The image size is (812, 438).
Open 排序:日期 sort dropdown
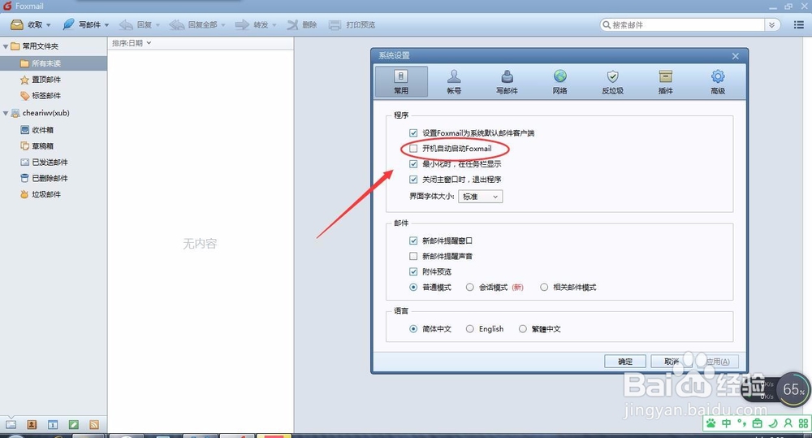point(132,43)
